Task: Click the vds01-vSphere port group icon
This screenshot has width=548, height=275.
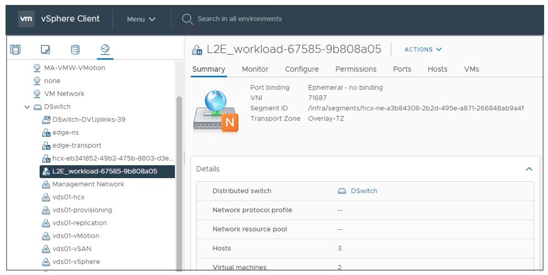Action: pyautogui.click(x=46, y=262)
